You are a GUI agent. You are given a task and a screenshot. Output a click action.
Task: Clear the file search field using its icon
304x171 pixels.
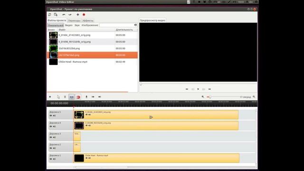click(135, 25)
